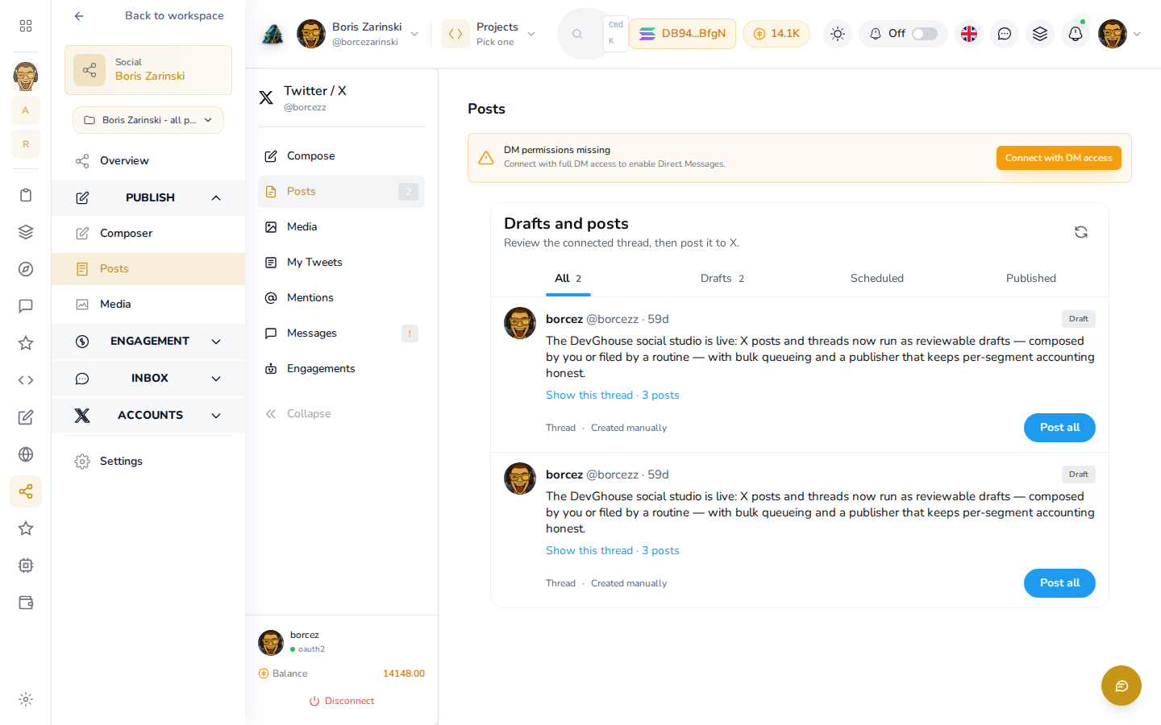
Task: Toggle the Off notification switch
Action: point(925,34)
